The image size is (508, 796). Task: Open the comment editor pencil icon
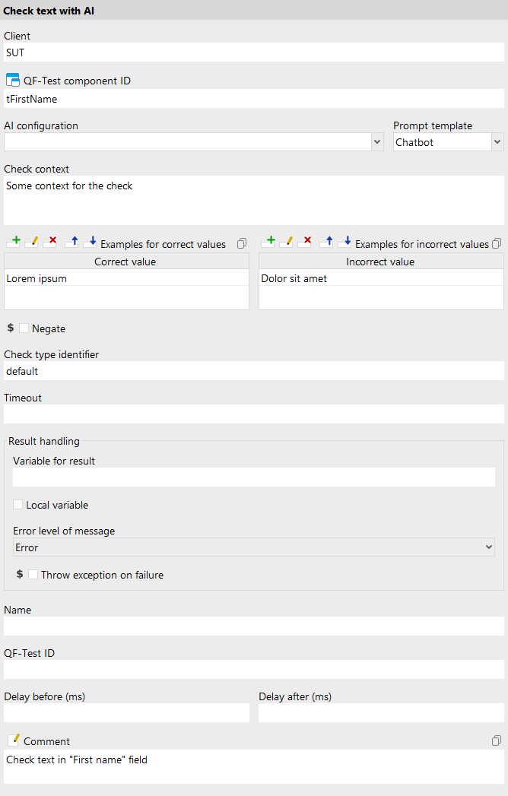click(x=13, y=741)
